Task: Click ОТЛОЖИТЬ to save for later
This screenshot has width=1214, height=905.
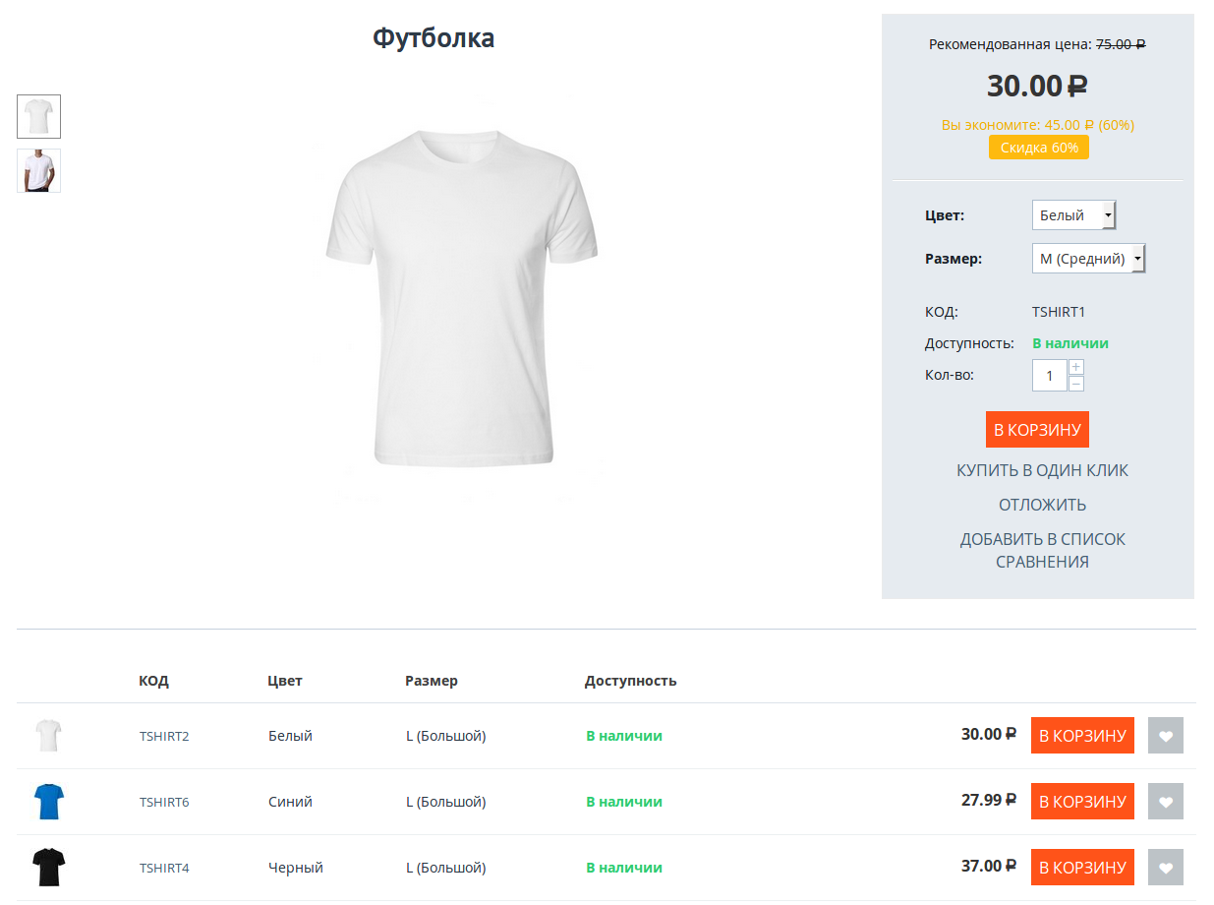Action: (x=1042, y=505)
